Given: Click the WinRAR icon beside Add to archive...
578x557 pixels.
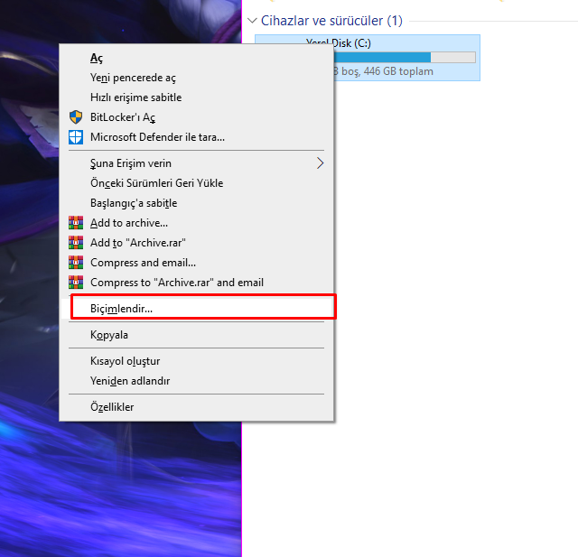Looking at the screenshot, I should pyautogui.click(x=76, y=223).
